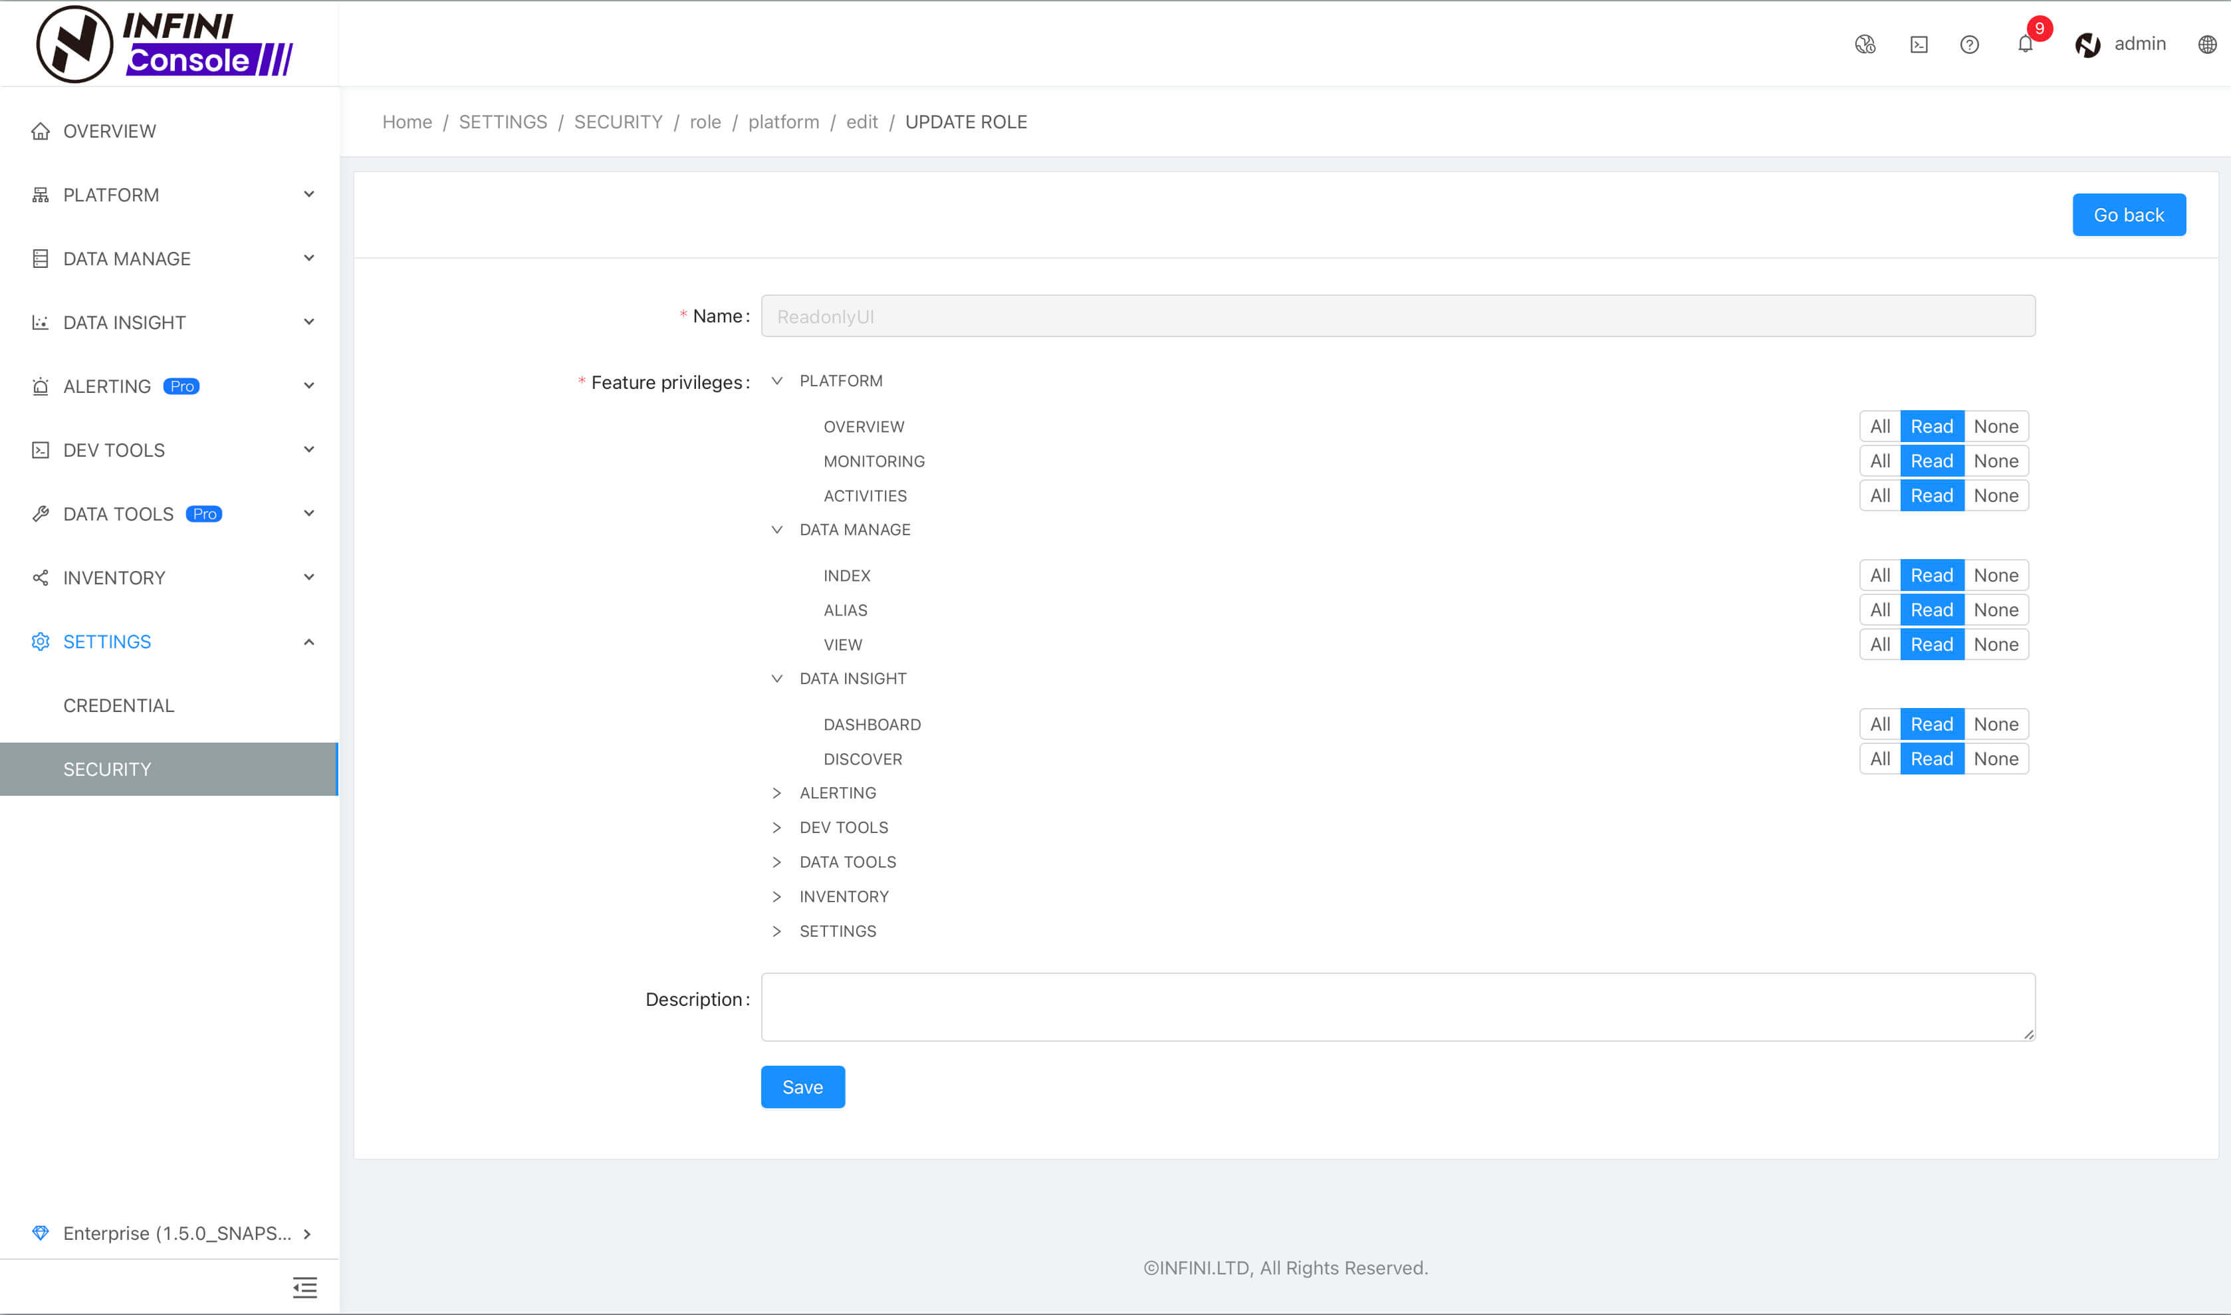This screenshot has width=2231, height=1315.
Task: Click the Go back button
Action: (x=2129, y=215)
